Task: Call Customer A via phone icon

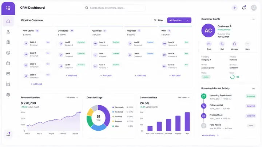Action: coord(222,44)
